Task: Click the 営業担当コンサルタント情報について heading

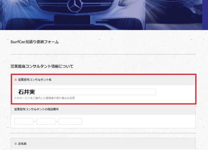Action: pyautogui.click(x=42, y=66)
